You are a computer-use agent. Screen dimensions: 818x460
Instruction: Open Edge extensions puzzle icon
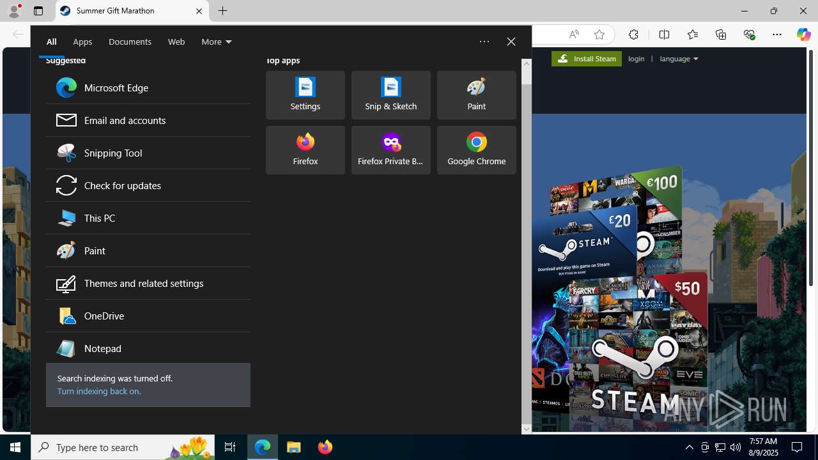coord(633,34)
